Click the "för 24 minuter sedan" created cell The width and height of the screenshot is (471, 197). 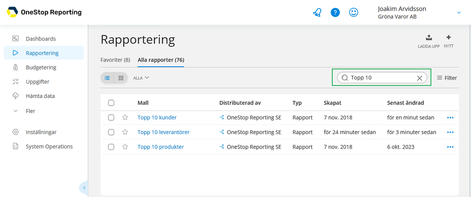point(350,132)
